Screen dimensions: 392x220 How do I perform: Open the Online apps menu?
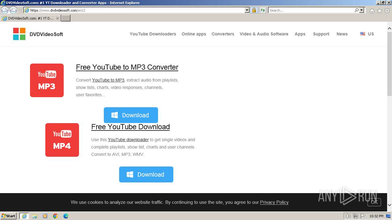[x=194, y=34]
